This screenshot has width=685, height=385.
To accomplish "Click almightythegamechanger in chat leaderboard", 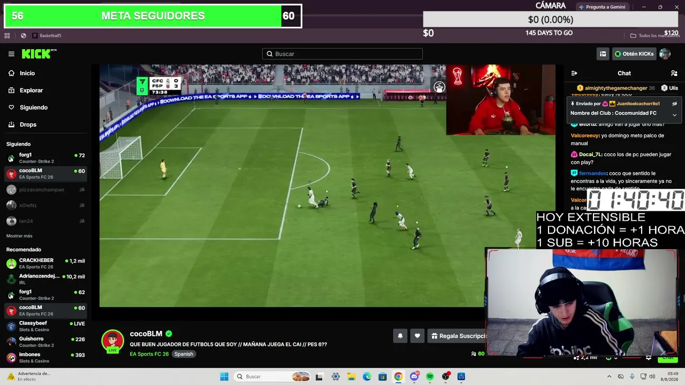I will (616, 88).
